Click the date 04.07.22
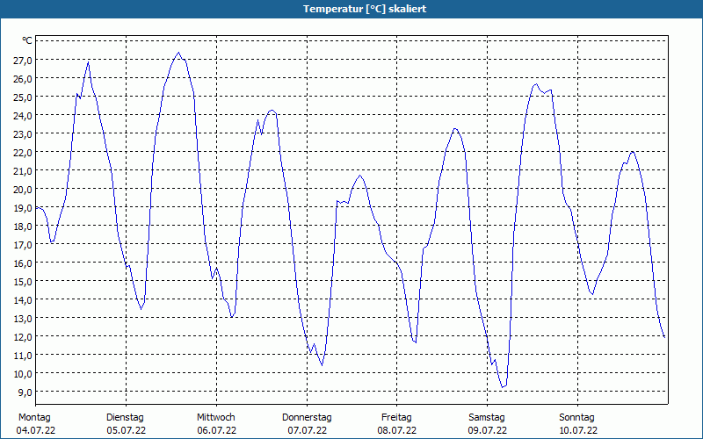703x439 pixels. (x=36, y=430)
